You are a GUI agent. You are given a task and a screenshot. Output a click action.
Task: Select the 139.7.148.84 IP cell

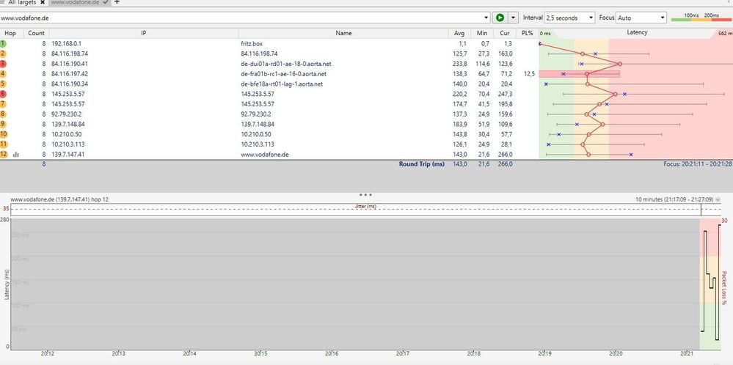pyautogui.click(x=68, y=124)
